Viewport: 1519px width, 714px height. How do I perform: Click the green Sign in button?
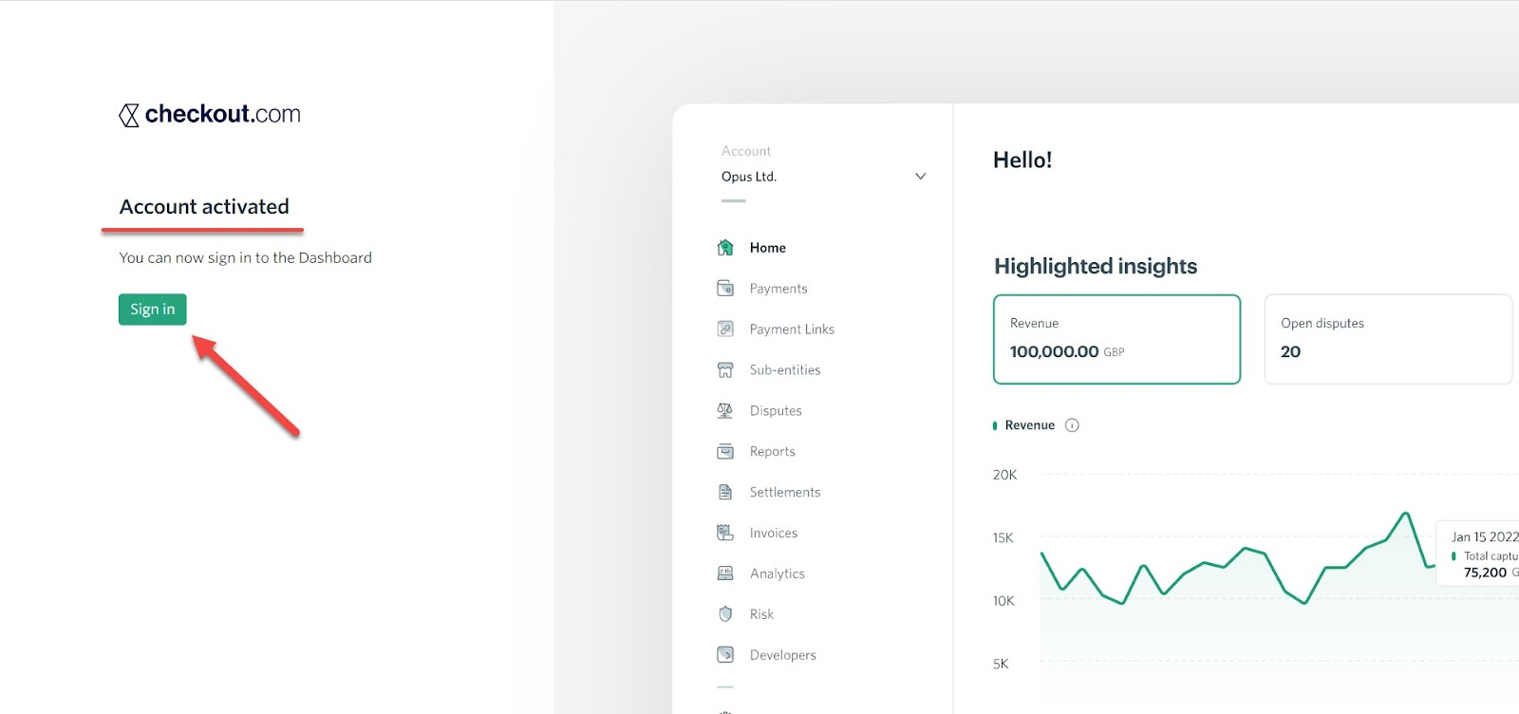(x=152, y=310)
